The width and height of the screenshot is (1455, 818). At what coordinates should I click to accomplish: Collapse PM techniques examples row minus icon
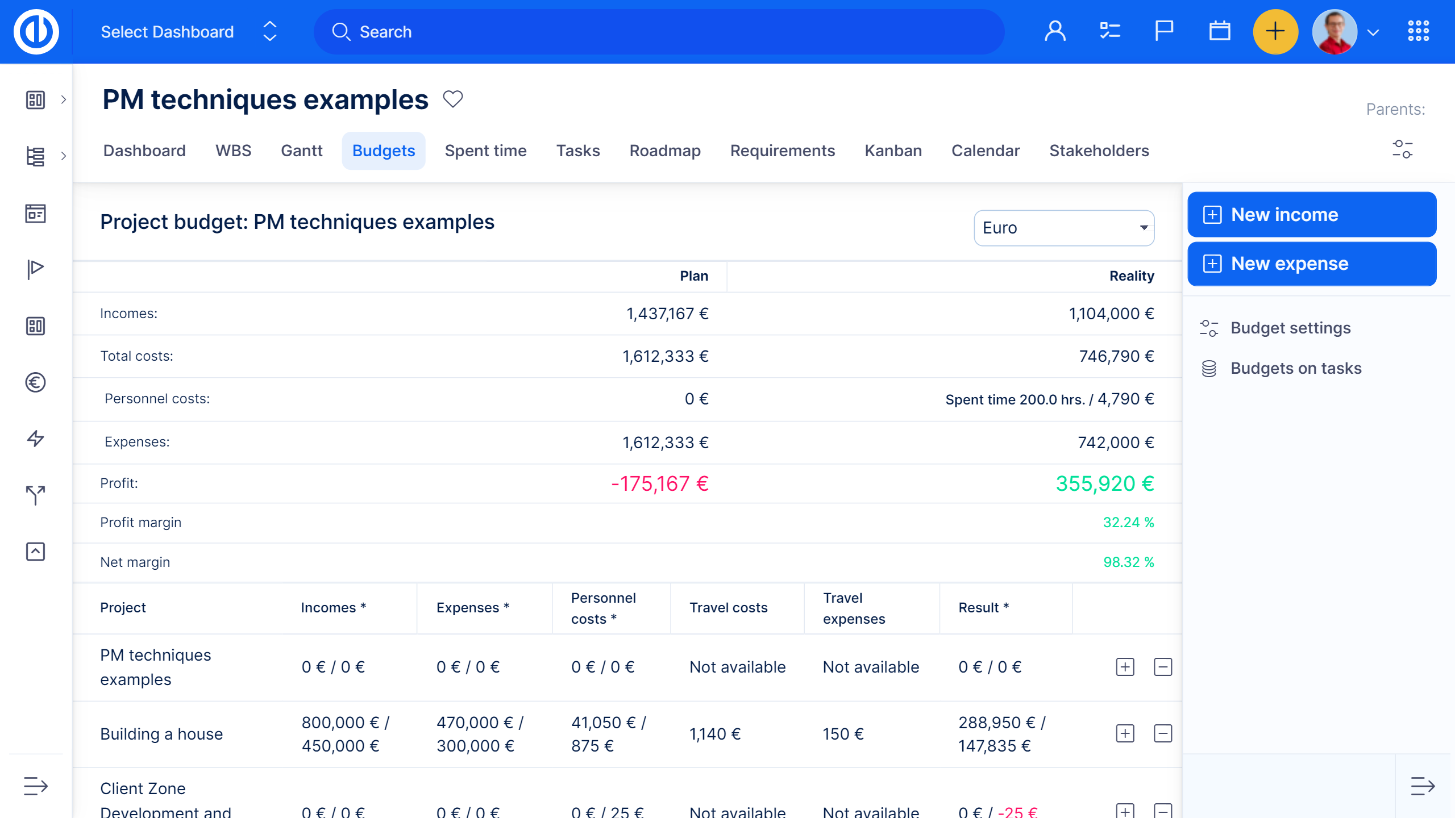tap(1163, 667)
